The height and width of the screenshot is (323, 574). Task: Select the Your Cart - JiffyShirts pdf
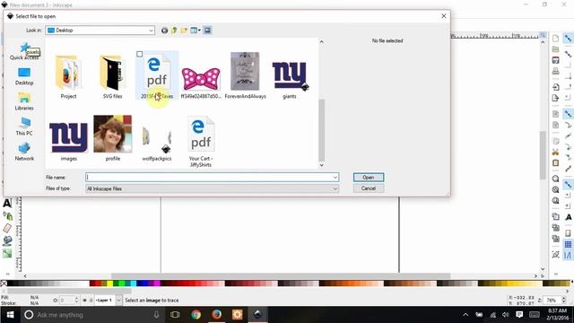[x=201, y=142]
